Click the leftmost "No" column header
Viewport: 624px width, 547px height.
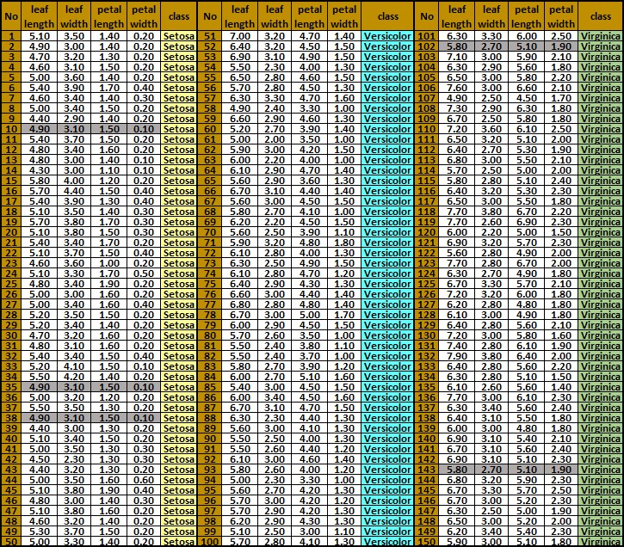tap(10, 16)
